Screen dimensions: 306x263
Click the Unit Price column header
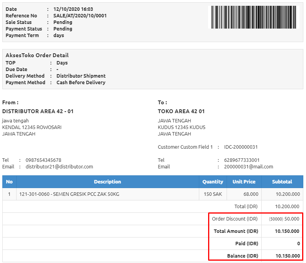pos(244,182)
